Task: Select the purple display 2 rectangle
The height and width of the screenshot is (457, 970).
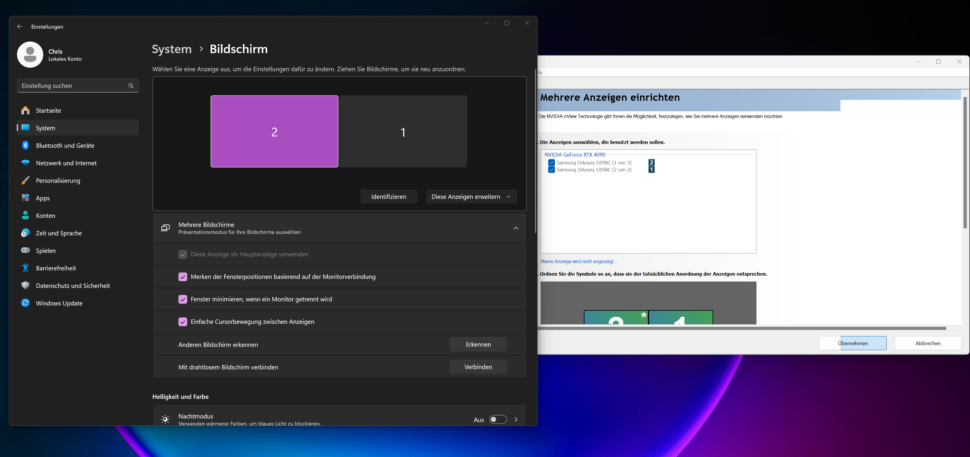Action: [274, 131]
